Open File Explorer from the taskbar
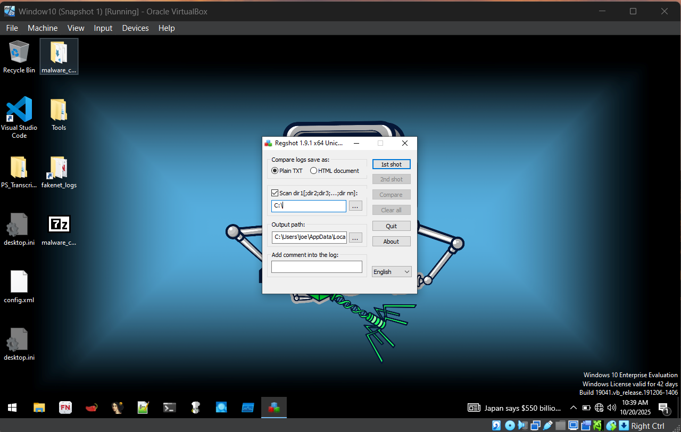Image resolution: width=681 pixels, height=432 pixels. click(39, 408)
